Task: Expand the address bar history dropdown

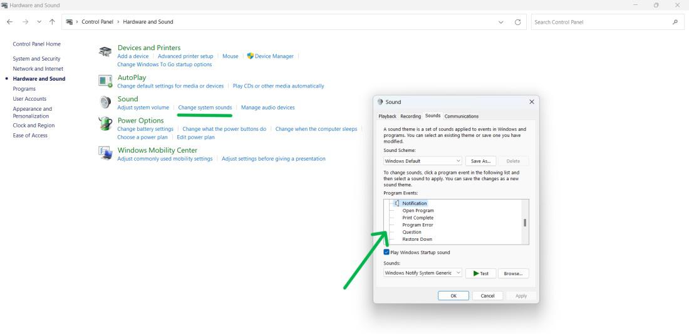Action: point(501,22)
